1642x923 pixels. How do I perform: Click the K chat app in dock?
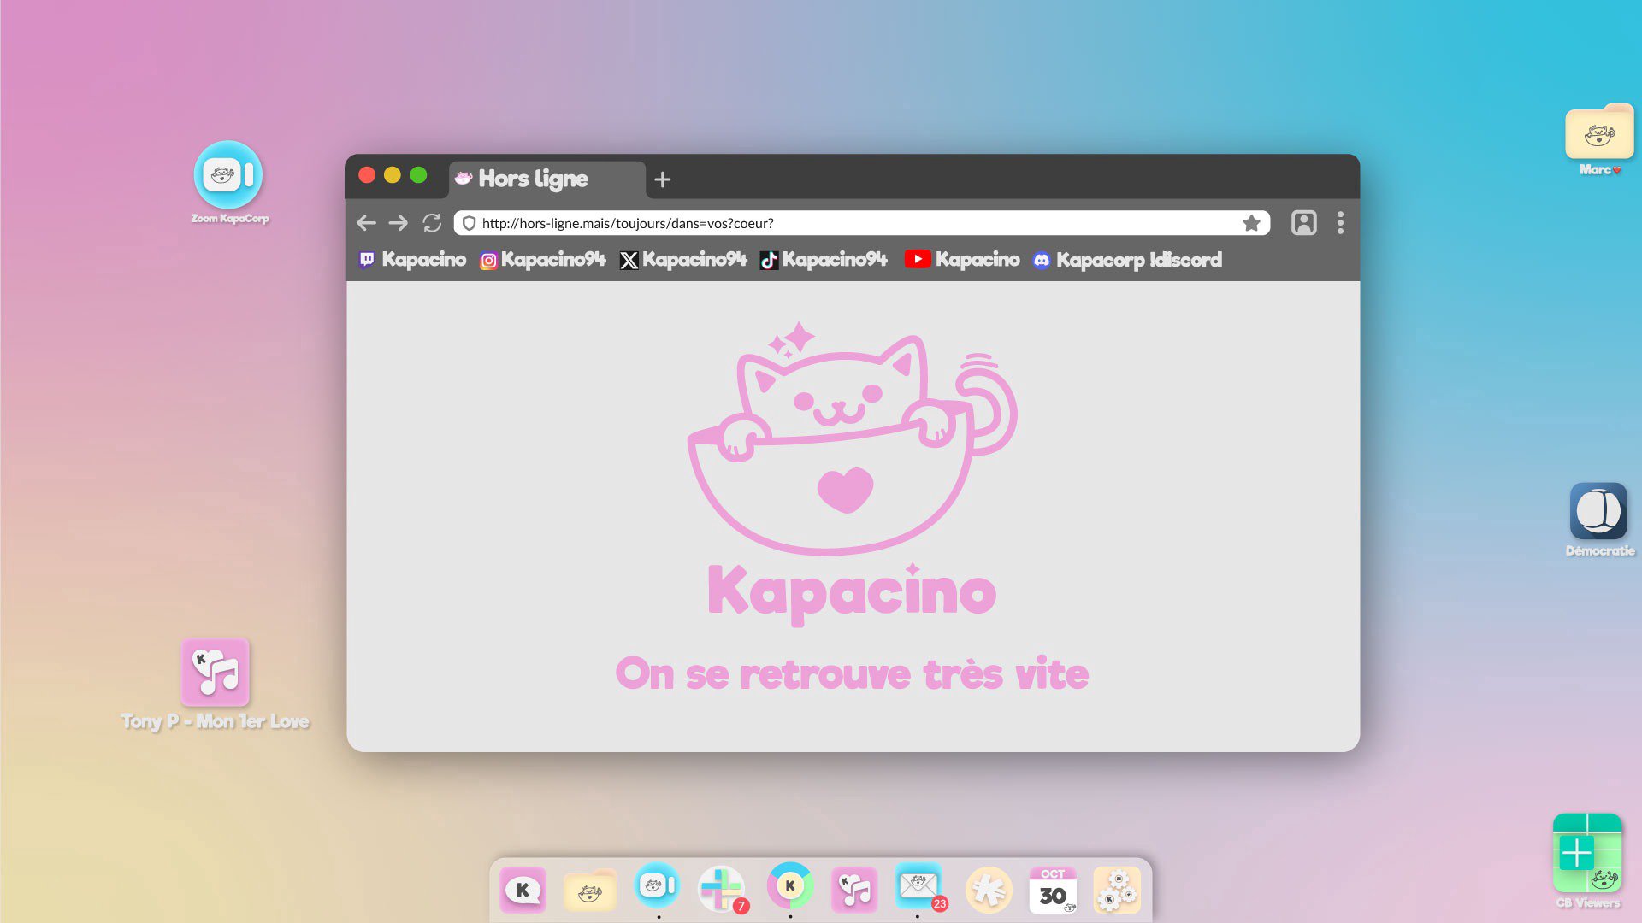point(523,890)
